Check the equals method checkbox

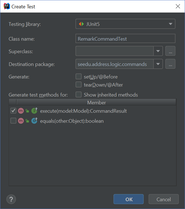click(x=13, y=121)
